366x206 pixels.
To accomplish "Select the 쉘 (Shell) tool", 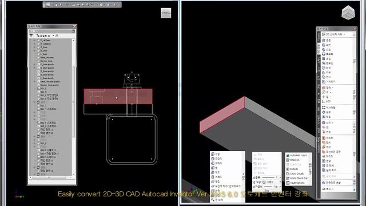I will [x=214, y=168].
